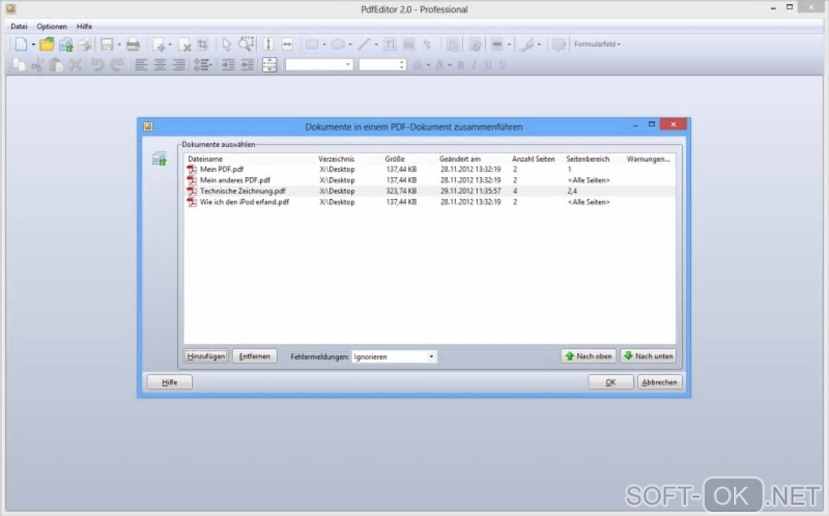
Task: Open the dropdown arrow beside the save icon
Action: tap(119, 45)
